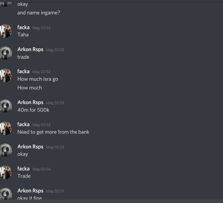223x203 pixels.
Task: Click the 'Idag 02:53' timestamp next to facka
Action: click(42, 125)
